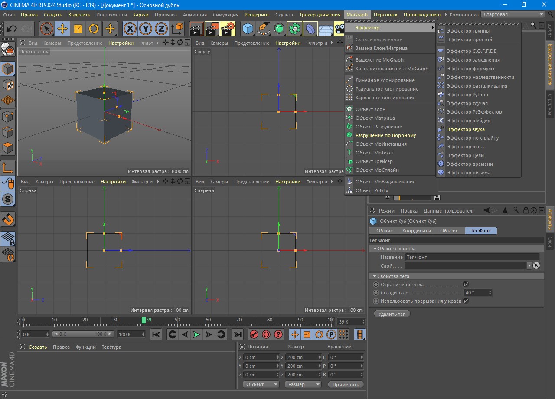Viewport: 555px width, 399px height.
Task: Uncheck the 'Ограничение угла' checkbox
Action: (x=466, y=285)
